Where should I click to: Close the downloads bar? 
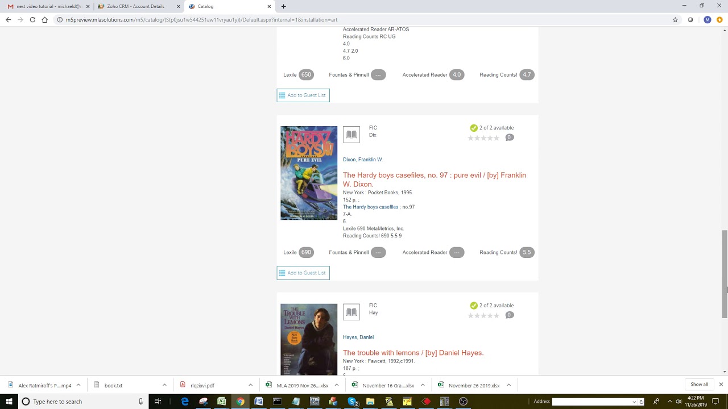[x=721, y=385]
